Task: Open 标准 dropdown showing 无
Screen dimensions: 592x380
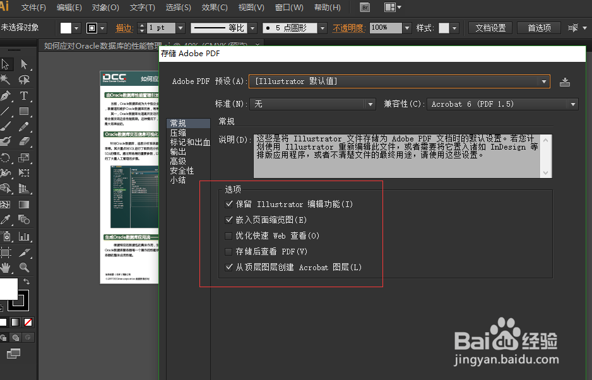Action: click(312, 104)
